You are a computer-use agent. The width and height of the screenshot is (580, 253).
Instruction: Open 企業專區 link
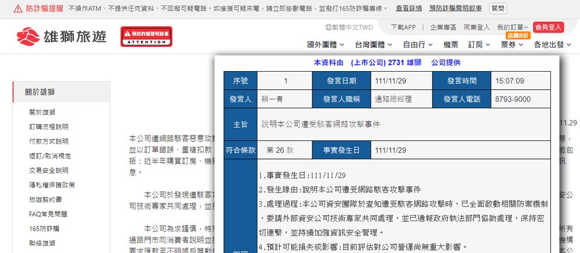click(x=443, y=27)
